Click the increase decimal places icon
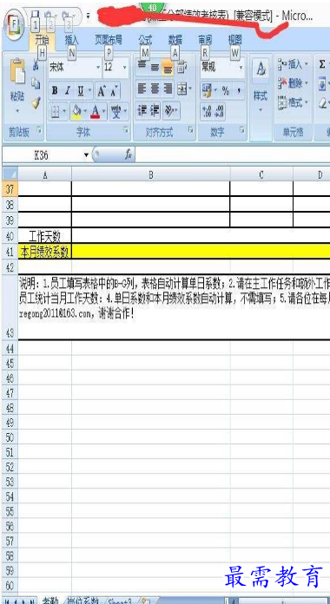The width and height of the screenshot is (330, 604). coord(207,112)
